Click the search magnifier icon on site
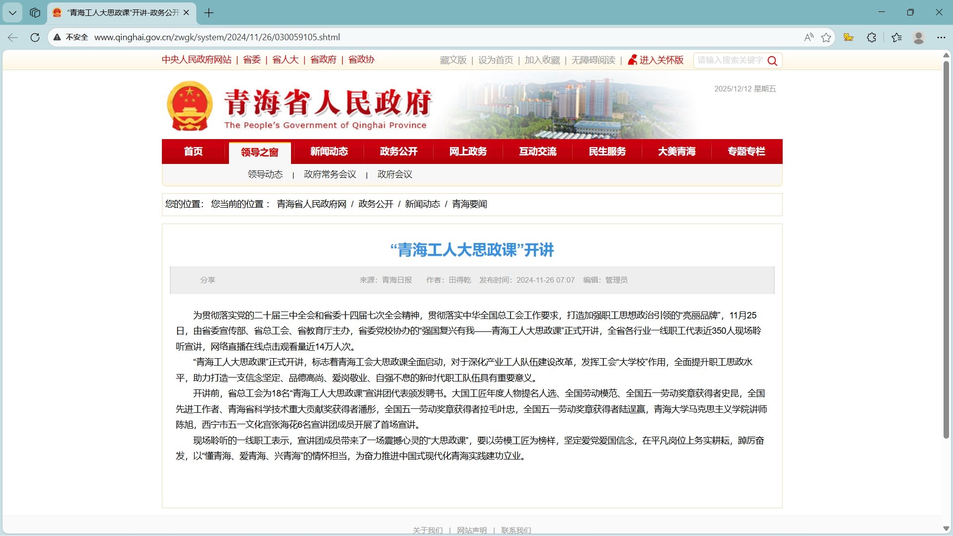Image resolution: width=953 pixels, height=536 pixels. (x=772, y=61)
